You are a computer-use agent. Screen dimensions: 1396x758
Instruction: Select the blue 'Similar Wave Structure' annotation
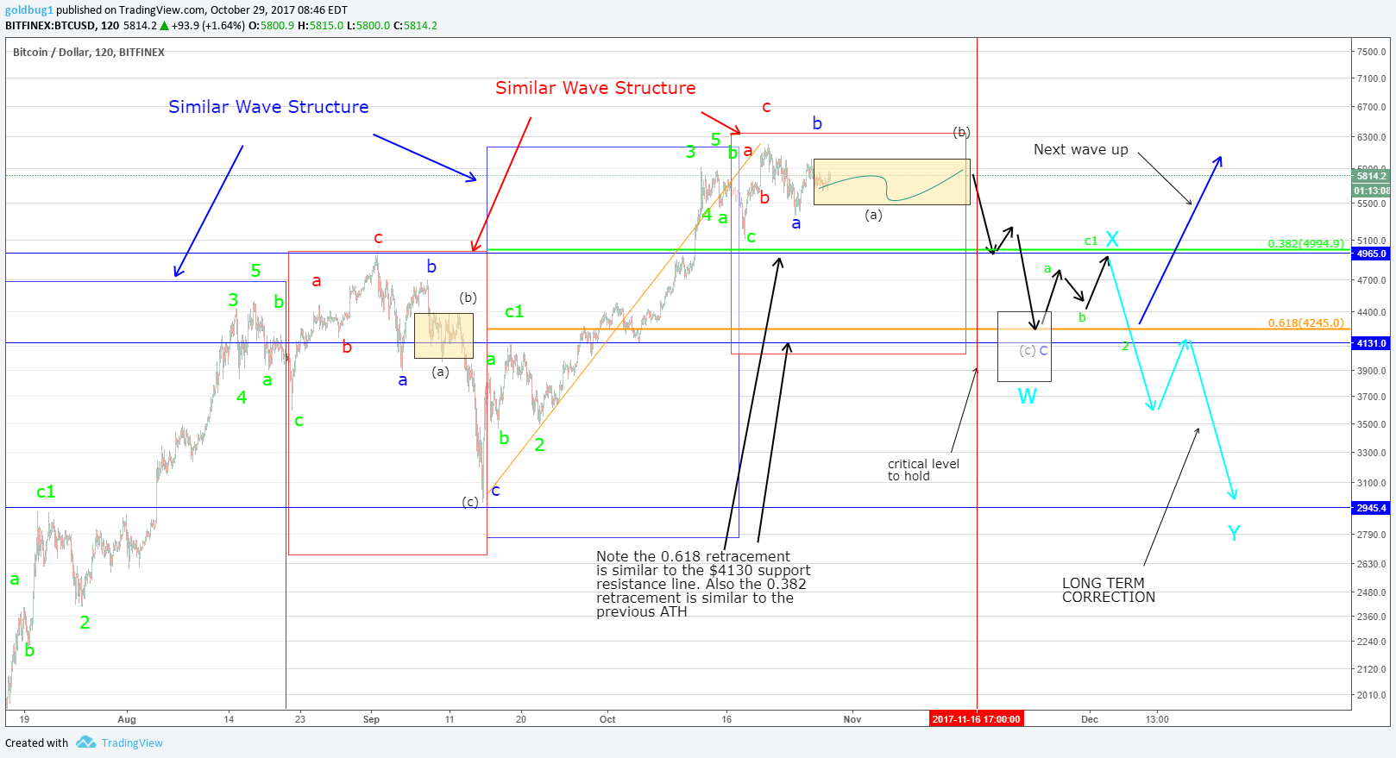268,107
